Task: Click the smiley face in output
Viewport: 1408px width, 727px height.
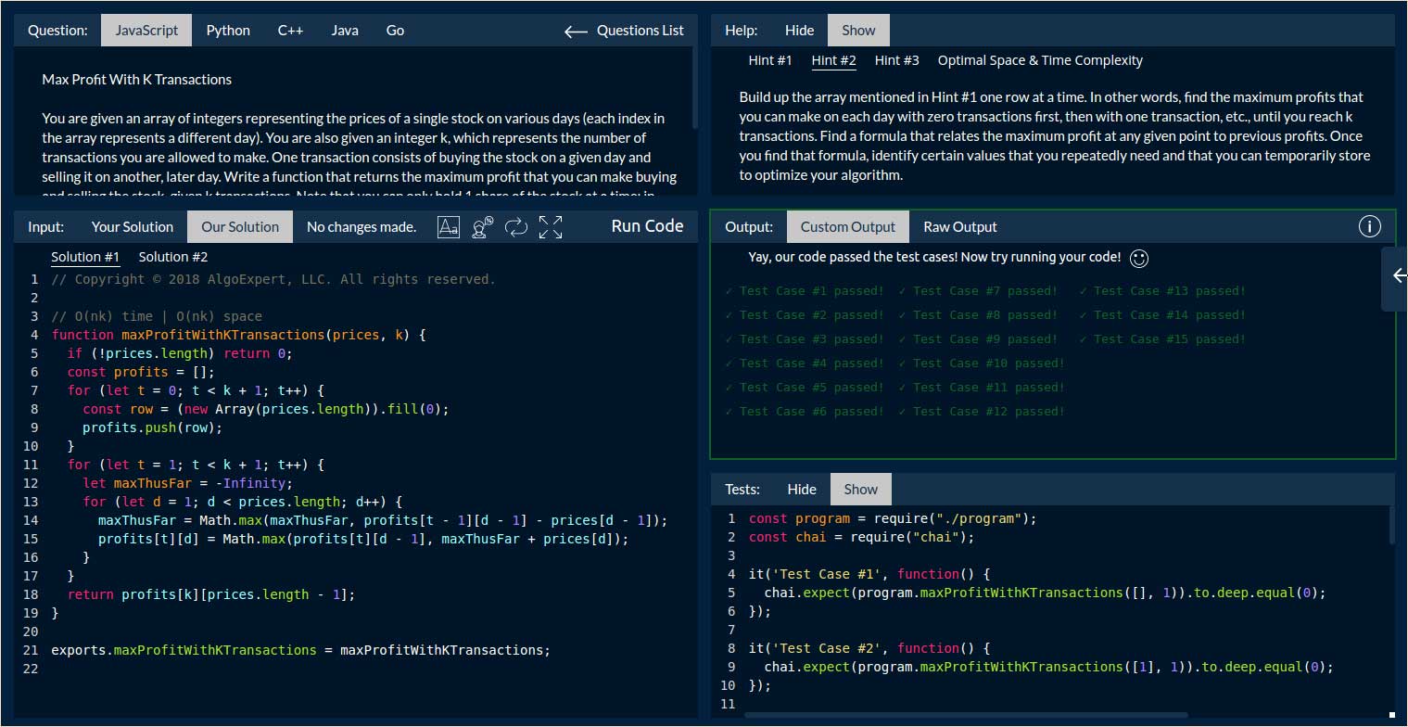Action: [1139, 258]
